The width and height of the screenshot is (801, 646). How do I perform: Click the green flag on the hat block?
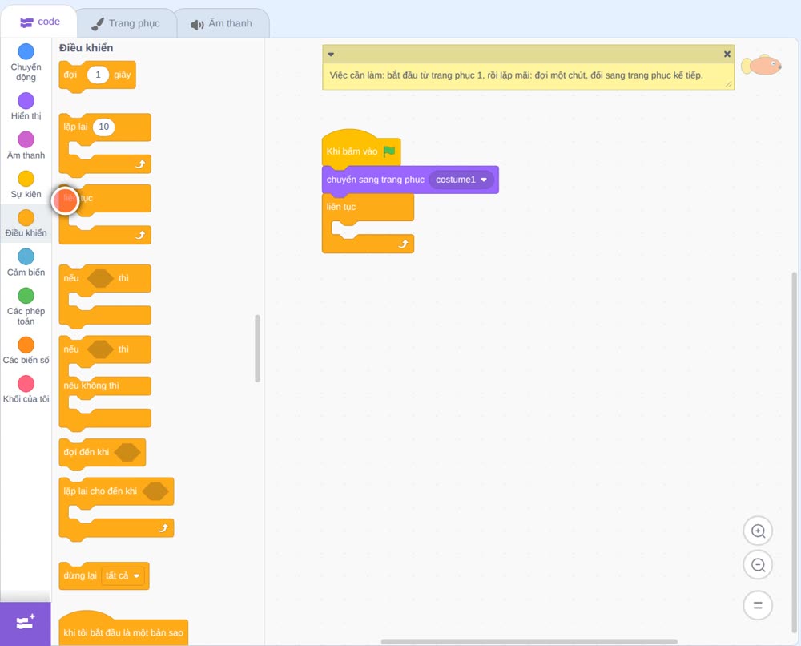point(389,151)
